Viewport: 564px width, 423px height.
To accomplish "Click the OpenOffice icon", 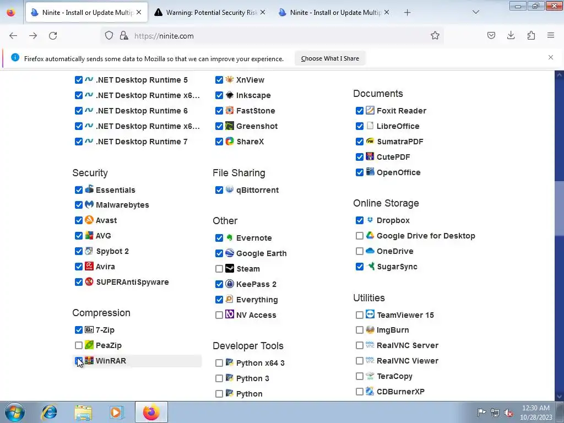I will (370, 172).
